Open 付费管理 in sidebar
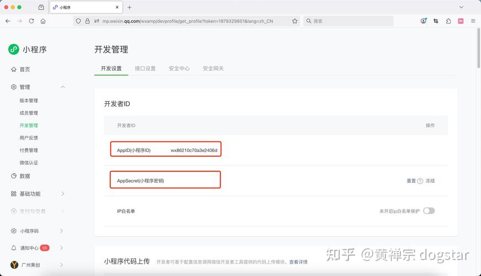481x276 pixels. point(29,150)
